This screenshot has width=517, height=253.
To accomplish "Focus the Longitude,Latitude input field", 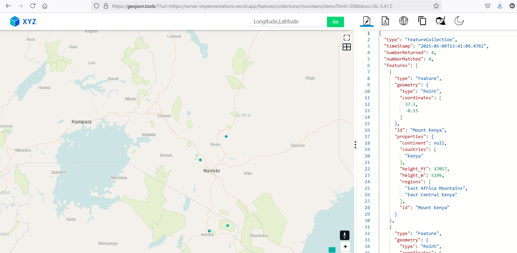I will click(x=286, y=22).
